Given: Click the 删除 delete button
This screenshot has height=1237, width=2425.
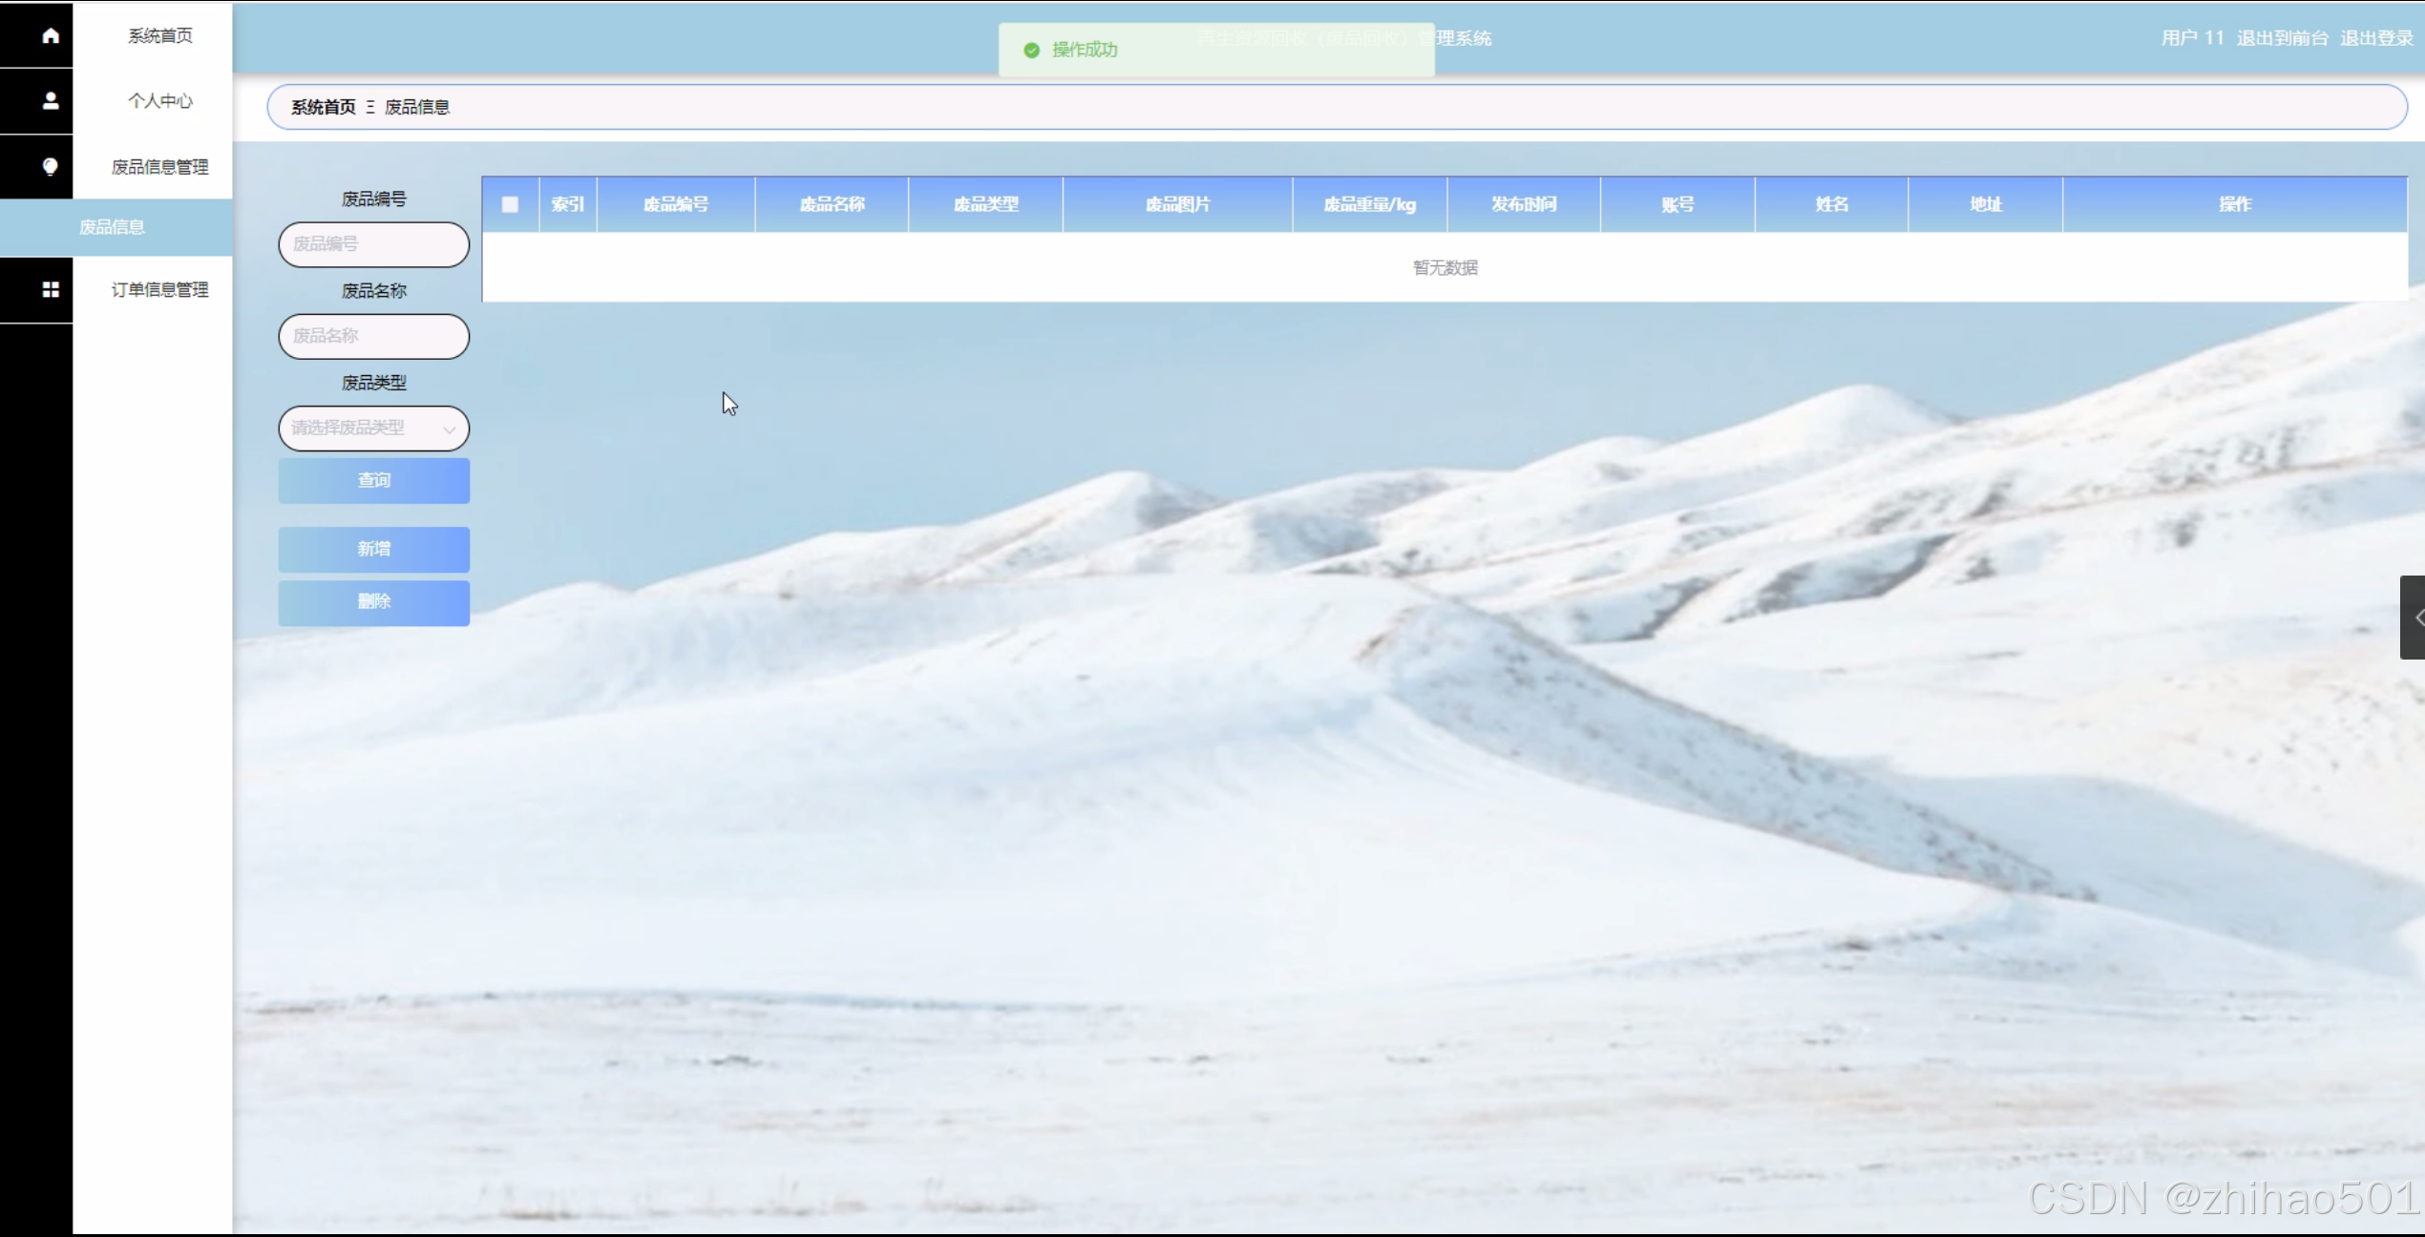Looking at the screenshot, I should point(373,601).
